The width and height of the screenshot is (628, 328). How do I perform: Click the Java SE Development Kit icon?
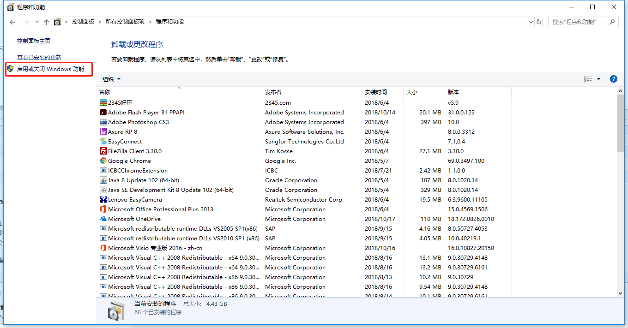coord(103,190)
